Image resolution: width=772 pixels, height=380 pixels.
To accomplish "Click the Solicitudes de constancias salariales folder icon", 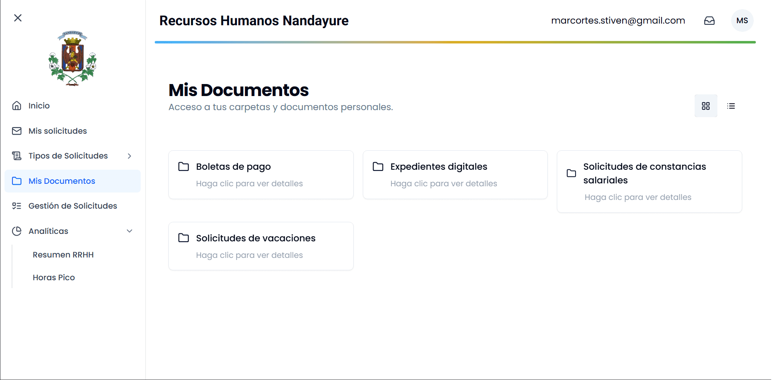I will [571, 173].
